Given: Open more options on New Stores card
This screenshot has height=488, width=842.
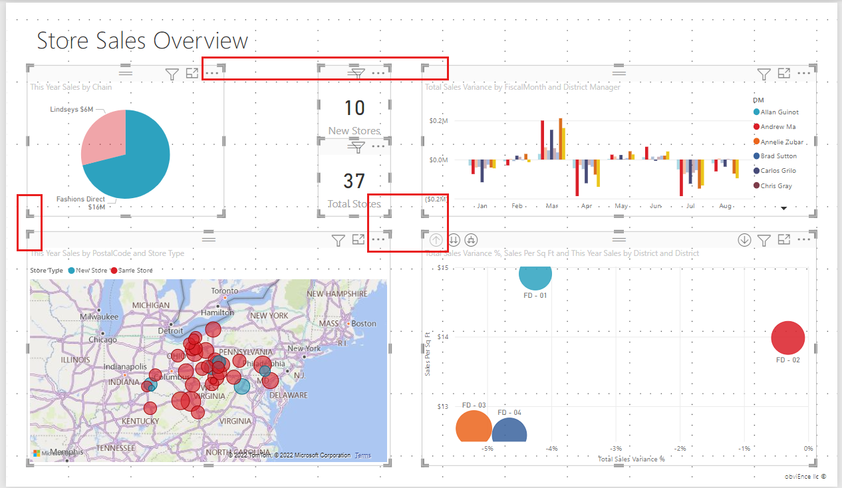Looking at the screenshot, I should (378, 73).
